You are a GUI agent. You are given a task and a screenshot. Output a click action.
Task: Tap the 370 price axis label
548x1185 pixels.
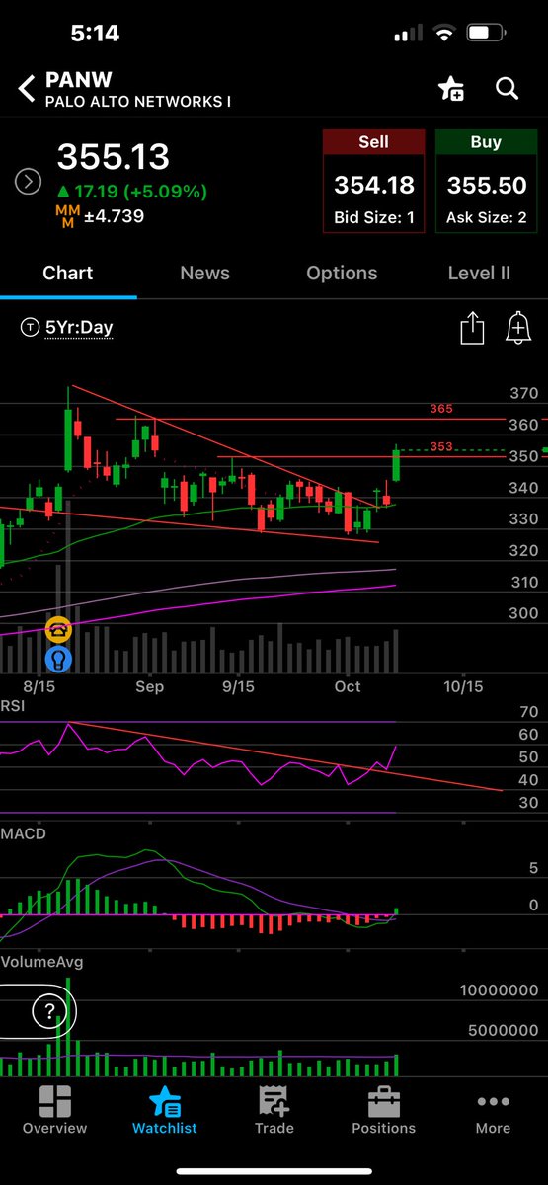pyautogui.click(x=523, y=393)
